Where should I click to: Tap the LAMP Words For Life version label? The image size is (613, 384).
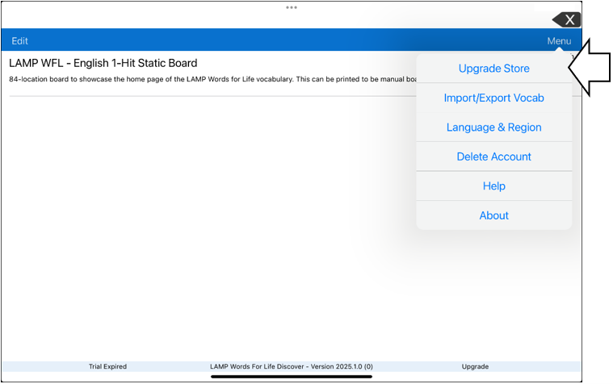pyautogui.click(x=292, y=366)
